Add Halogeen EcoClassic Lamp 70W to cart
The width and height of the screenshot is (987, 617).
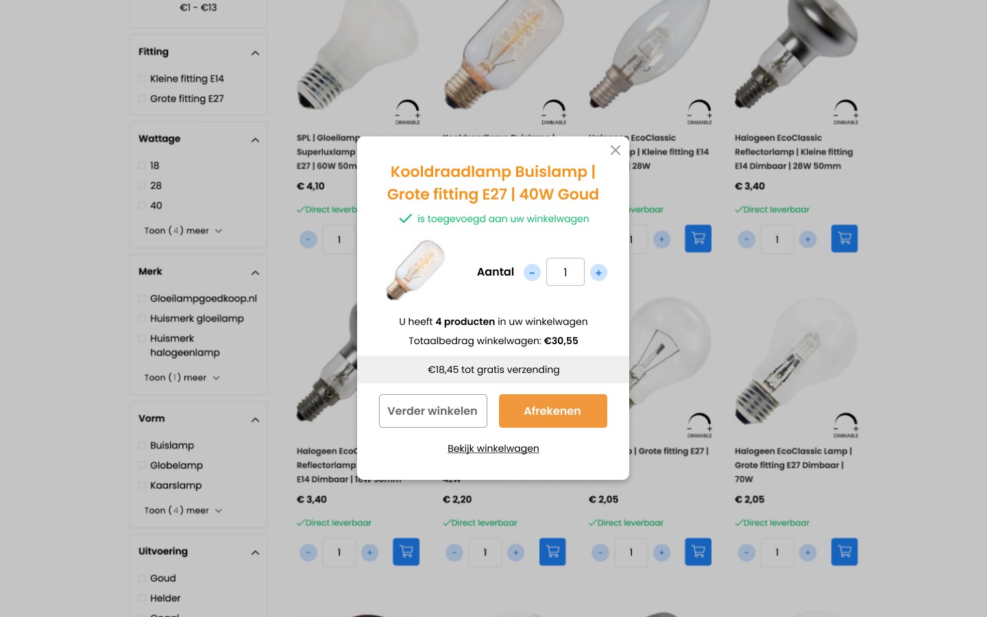(x=844, y=552)
